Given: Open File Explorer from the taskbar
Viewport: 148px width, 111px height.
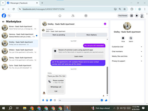Looking at the screenshot, I should pyautogui.click(x=25, y=108).
